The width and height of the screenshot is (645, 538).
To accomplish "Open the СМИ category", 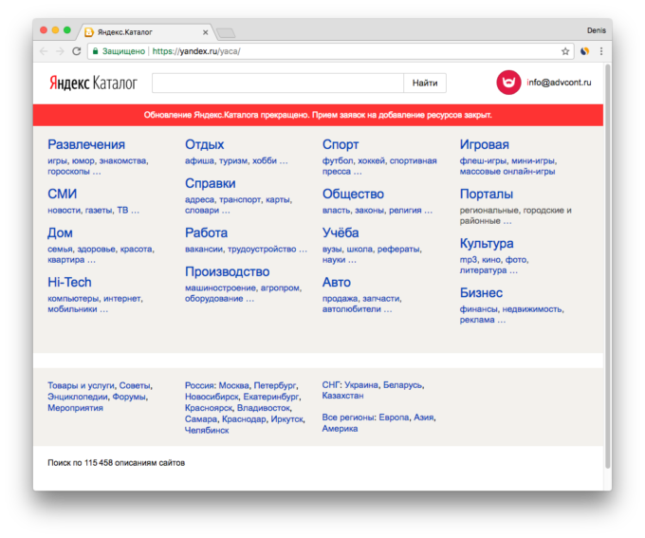I will click(62, 194).
